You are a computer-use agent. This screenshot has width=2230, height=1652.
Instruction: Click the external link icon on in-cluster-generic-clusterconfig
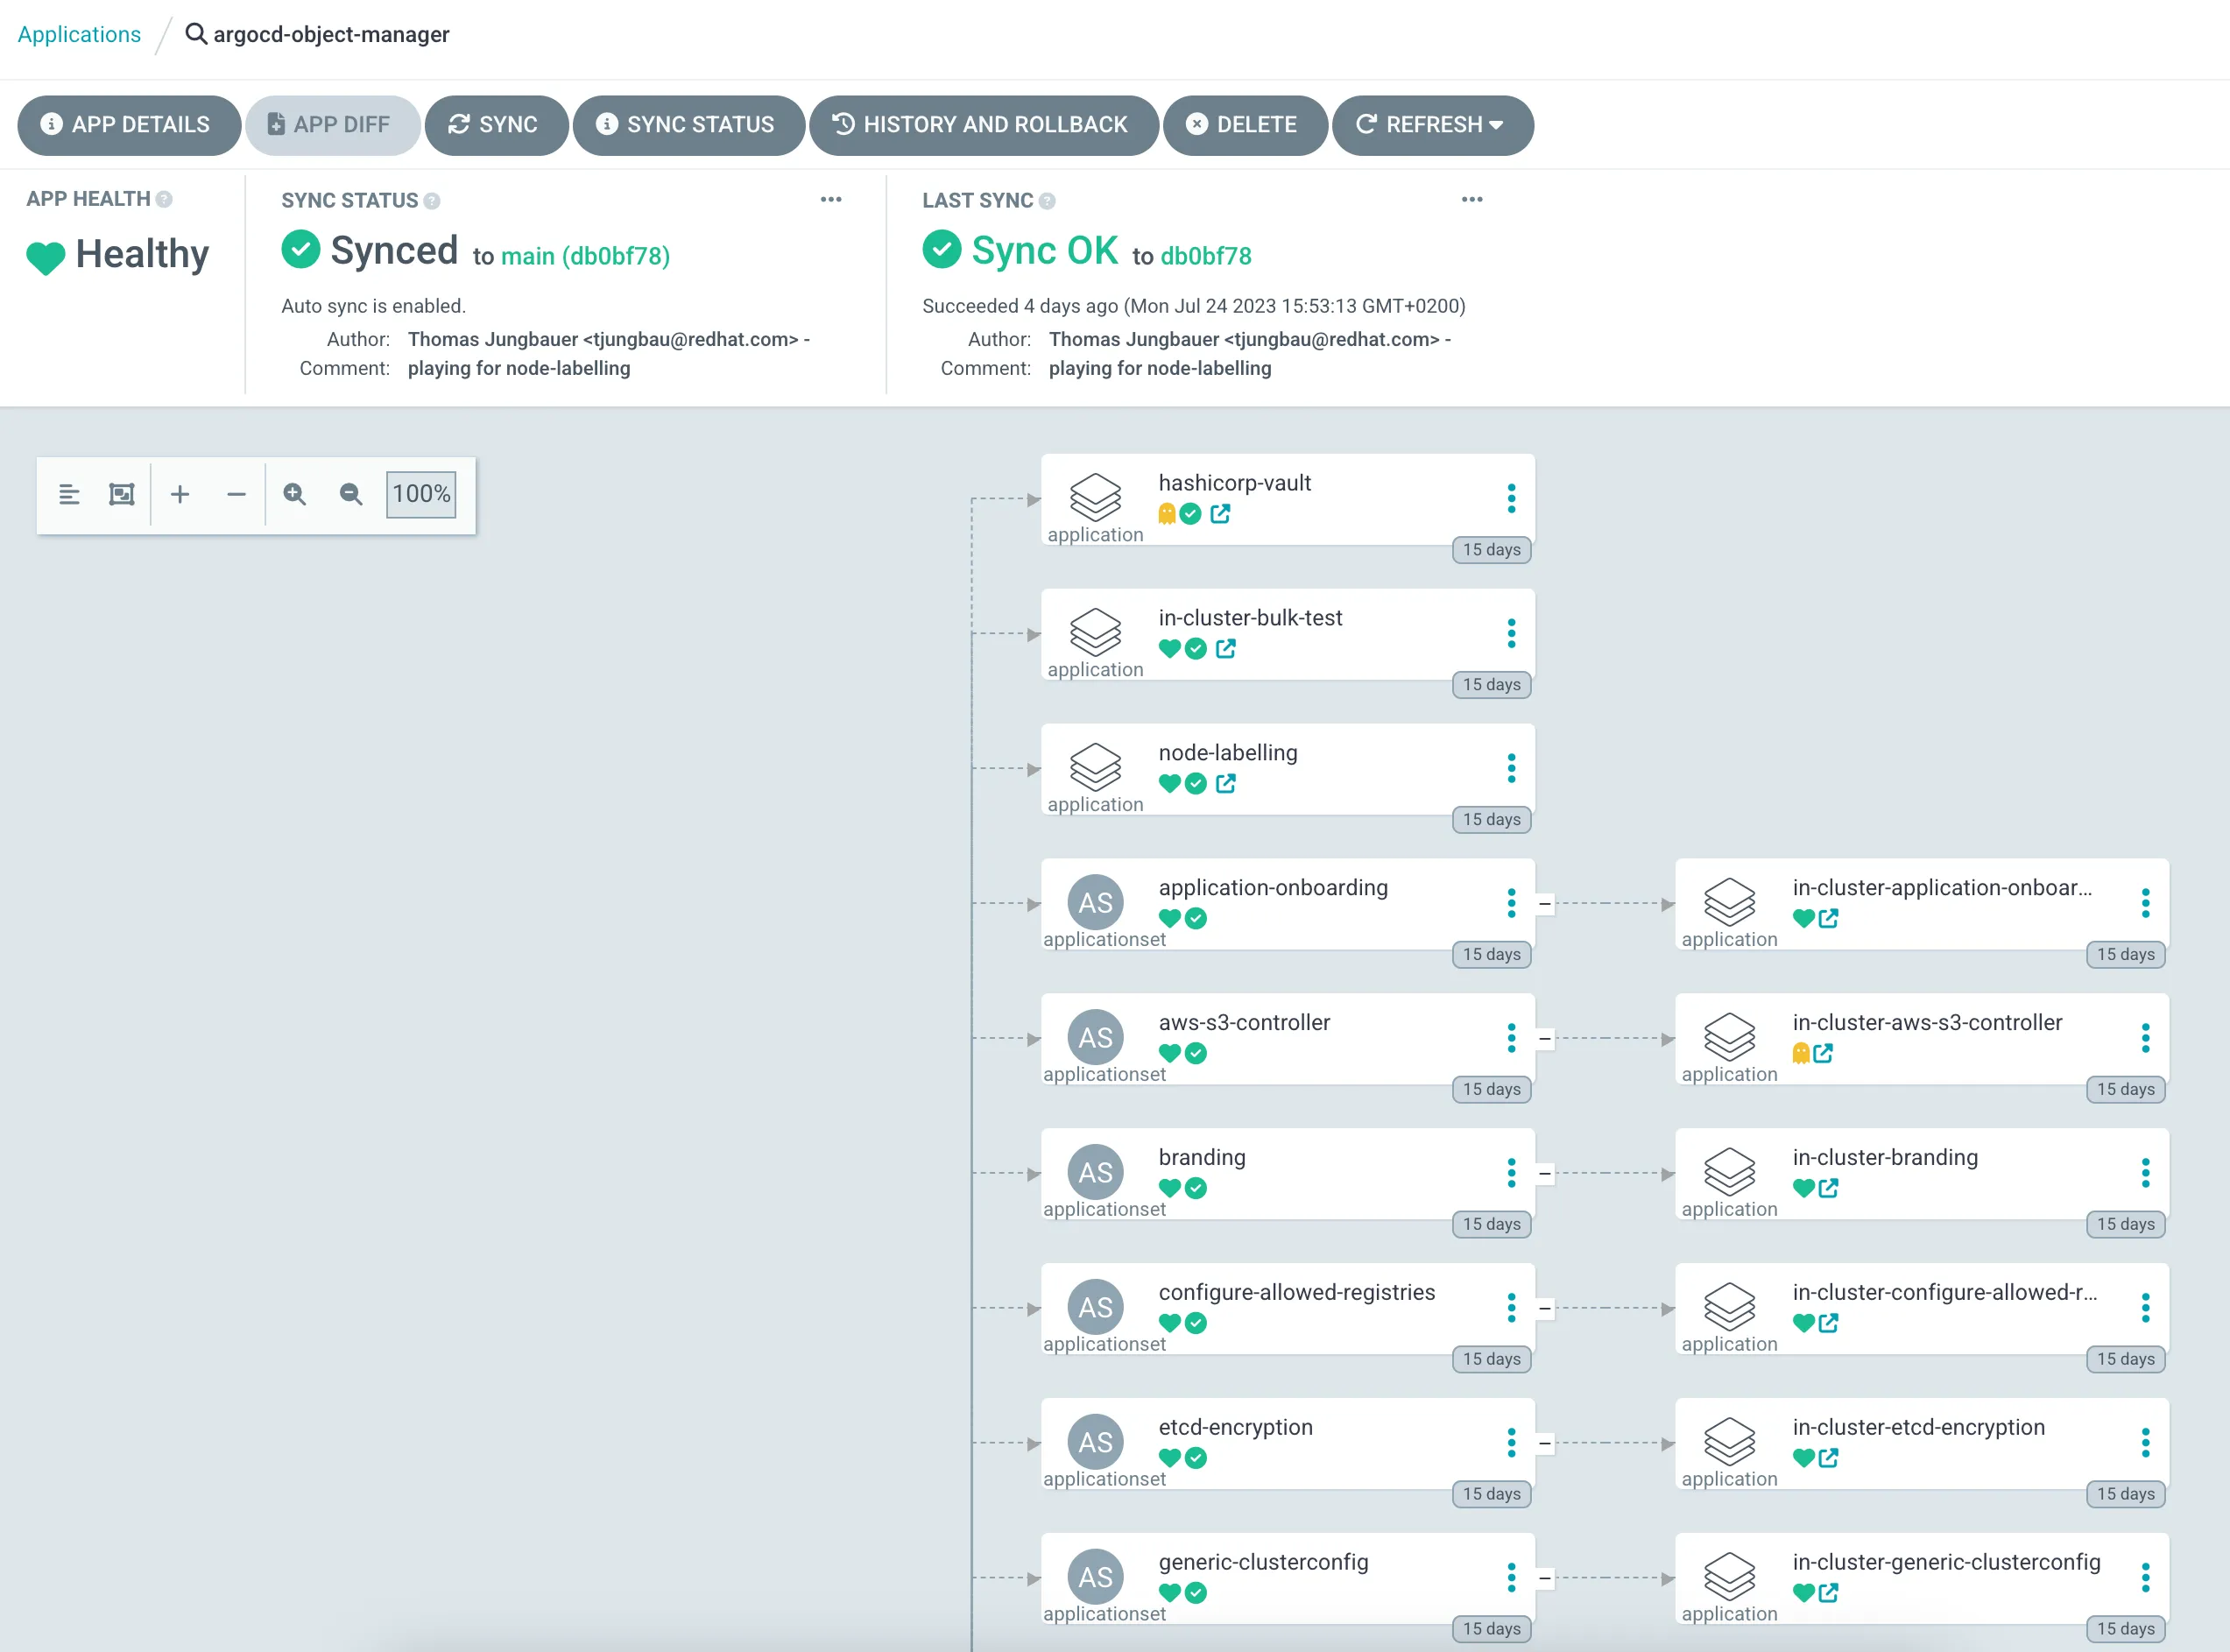(x=1829, y=1593)
